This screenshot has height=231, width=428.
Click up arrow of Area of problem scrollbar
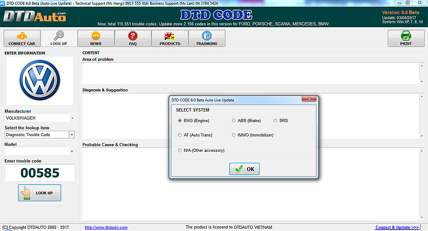click(422, 66)
